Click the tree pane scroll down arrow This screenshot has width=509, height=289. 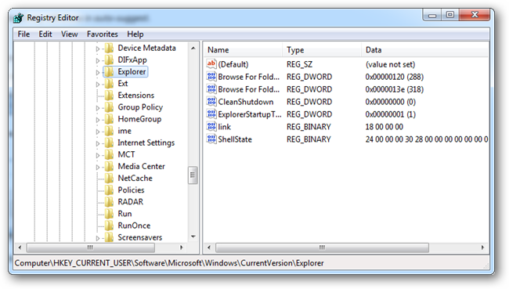[193, 237]
